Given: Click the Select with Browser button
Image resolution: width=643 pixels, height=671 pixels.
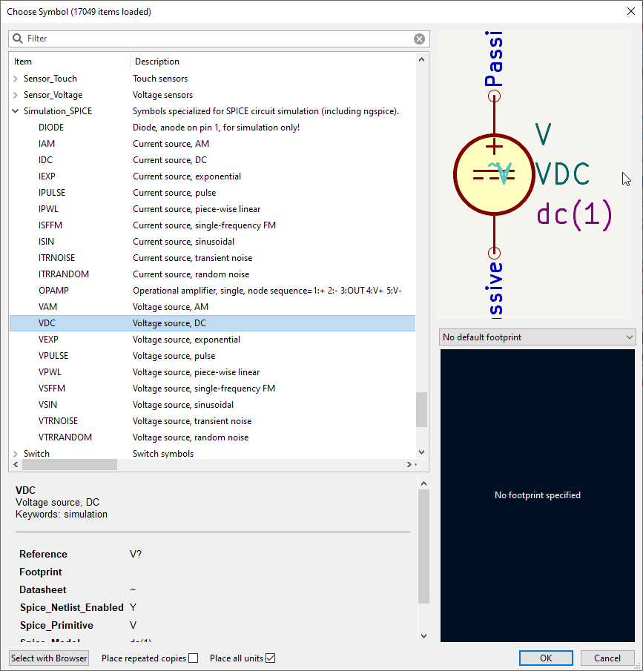Looking at the screenshot, I should pyautogui.click(x=48, y=658).
